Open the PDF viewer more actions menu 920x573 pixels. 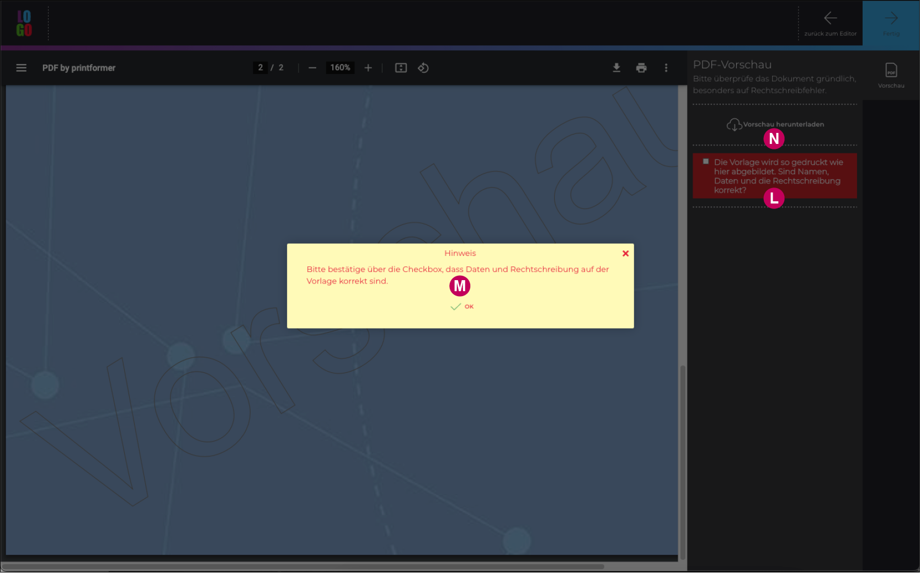(x=666, y=68)
